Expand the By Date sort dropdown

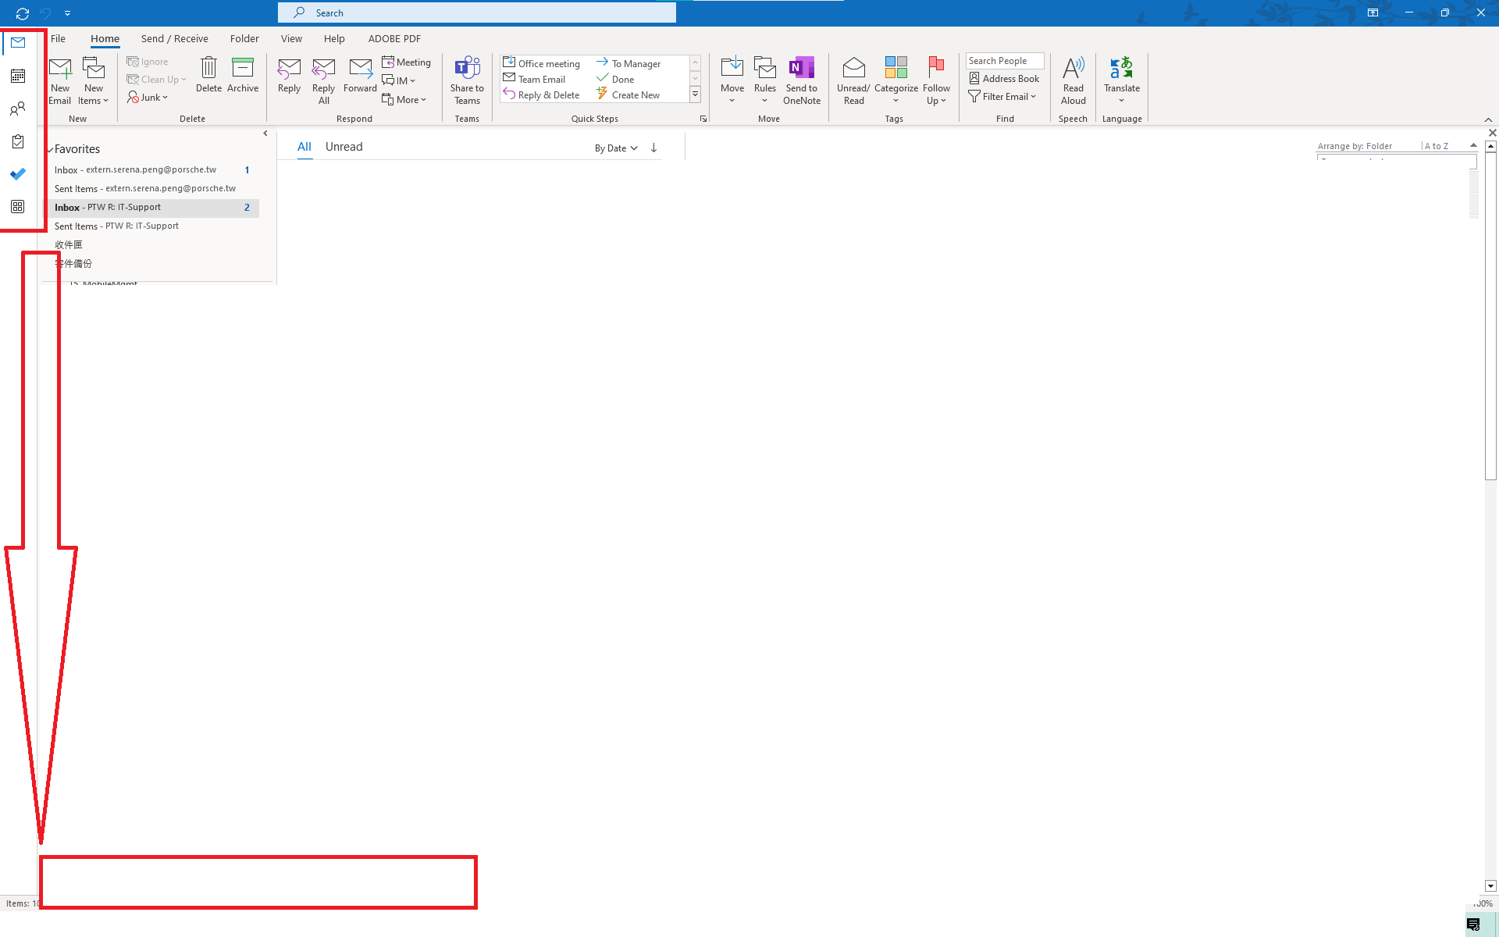tap(615, 148)
